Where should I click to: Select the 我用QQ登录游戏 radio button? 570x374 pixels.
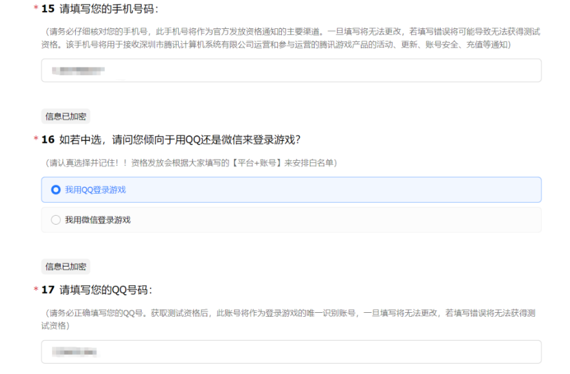56,190
